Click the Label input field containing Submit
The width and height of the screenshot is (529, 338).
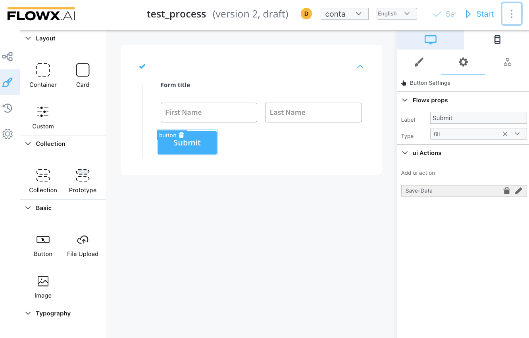[478, 118]
